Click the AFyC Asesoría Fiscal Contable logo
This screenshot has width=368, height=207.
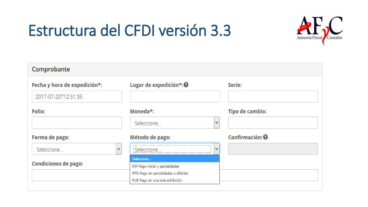(319, 30)
